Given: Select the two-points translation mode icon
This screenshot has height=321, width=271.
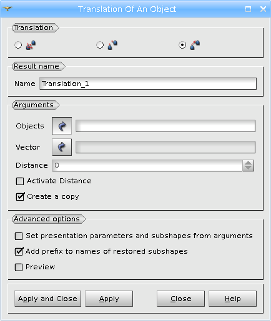Looking at the screenshot, I should coord(112,45).
